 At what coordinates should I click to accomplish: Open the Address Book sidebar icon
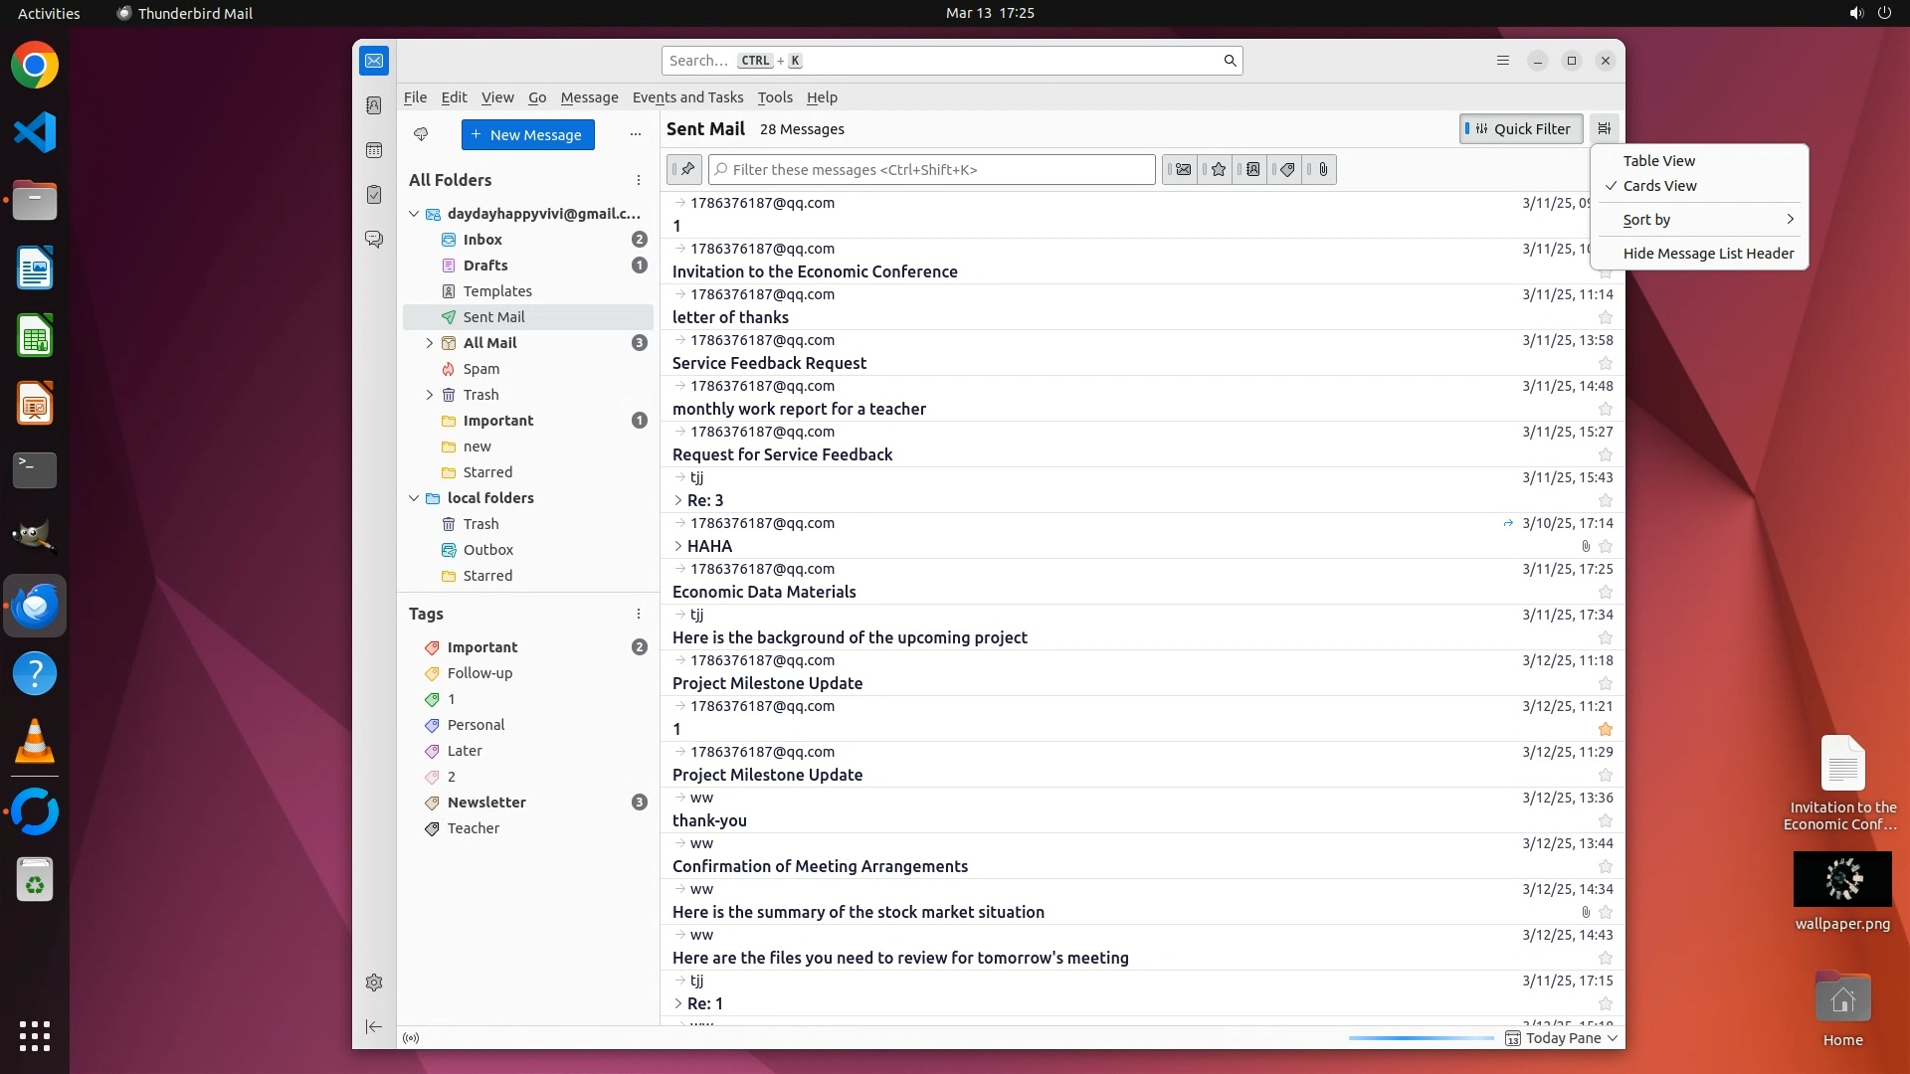[374, 105]
